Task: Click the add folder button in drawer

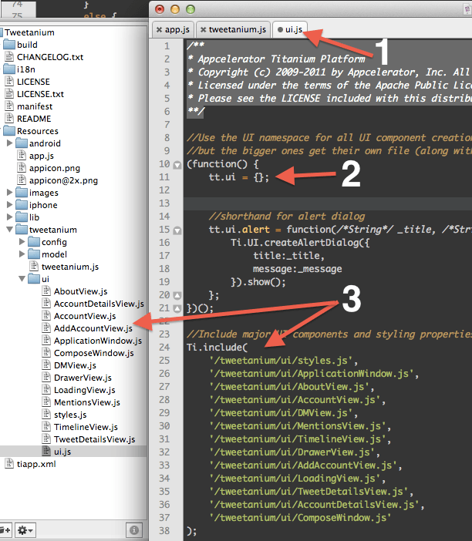Action: pyautogui.click(x=5, y=530)
